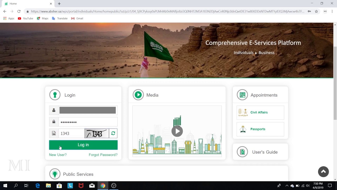Reload the page with the refresh icon
This screenshot has height=190, width=337.
(x=19, y=11)
